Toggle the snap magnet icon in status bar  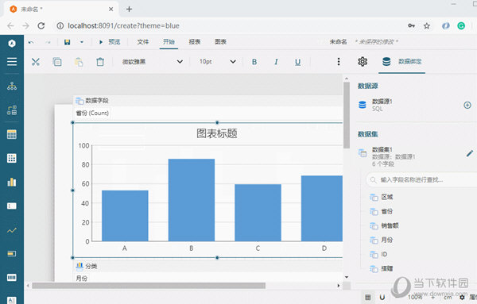tap(382, 298)
